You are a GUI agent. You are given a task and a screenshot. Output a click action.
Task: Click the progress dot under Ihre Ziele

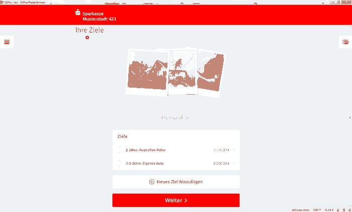coord(87,38)
